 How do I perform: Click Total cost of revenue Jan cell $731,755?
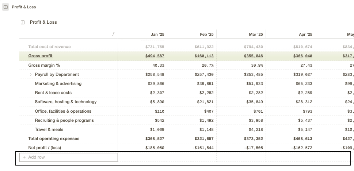[155, 47]
